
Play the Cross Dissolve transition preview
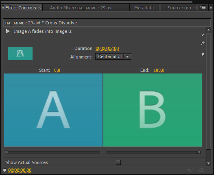click(x=8, y=31)
